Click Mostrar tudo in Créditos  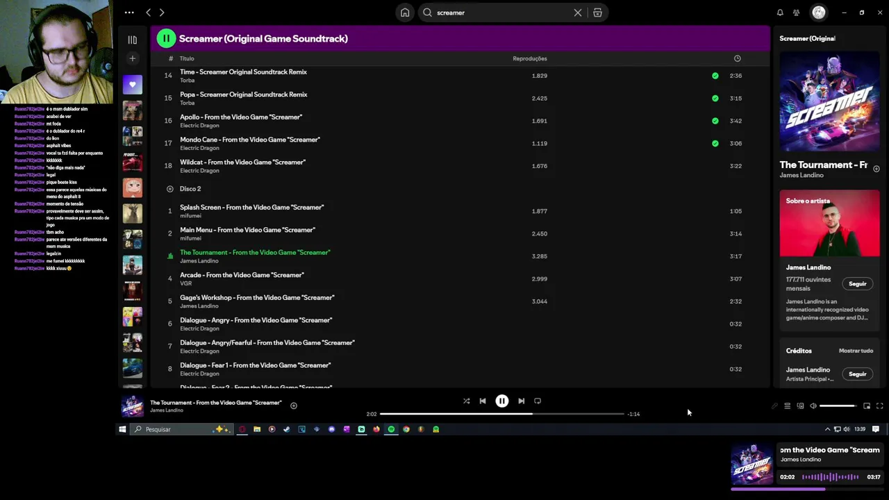pyautogui.click(x=856, y=351)
